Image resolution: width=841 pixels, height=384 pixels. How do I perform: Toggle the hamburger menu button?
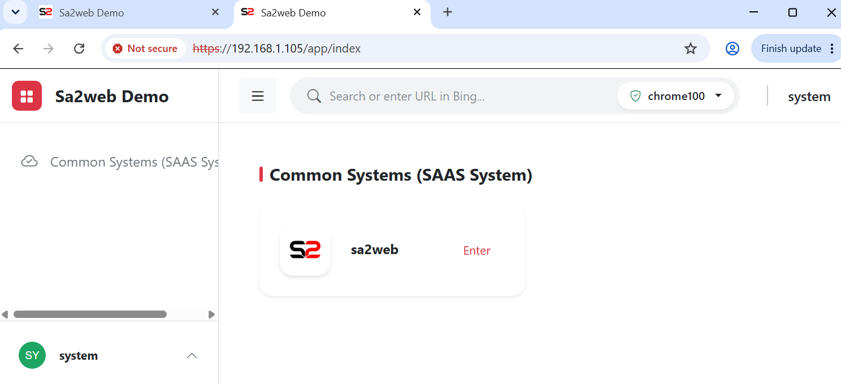click(258, 96)
